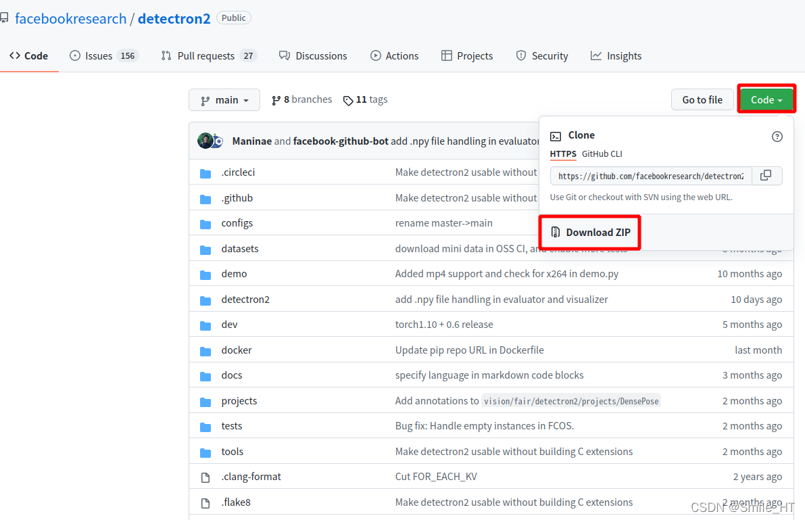Switch to the Code tab
The height and width of the screenshot is (520, 805).
pyautogui.click(x=29, y=55)
